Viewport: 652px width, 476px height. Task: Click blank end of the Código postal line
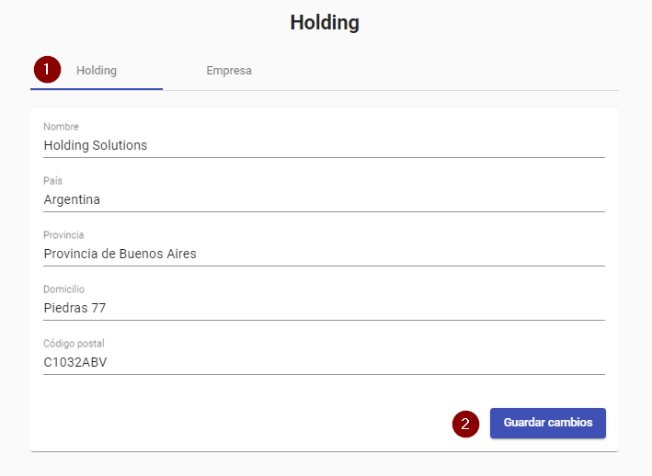460,362
